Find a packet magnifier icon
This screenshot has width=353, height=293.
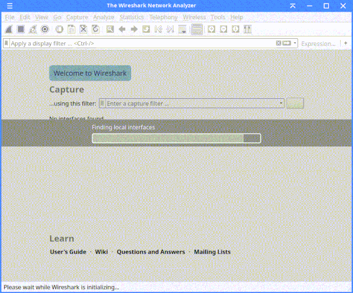tap(110, 29)
